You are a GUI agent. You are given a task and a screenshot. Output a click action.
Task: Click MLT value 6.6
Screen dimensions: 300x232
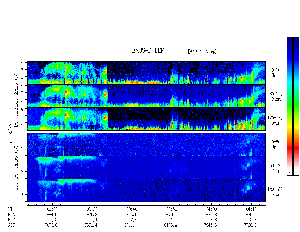[x=213, y=220]
